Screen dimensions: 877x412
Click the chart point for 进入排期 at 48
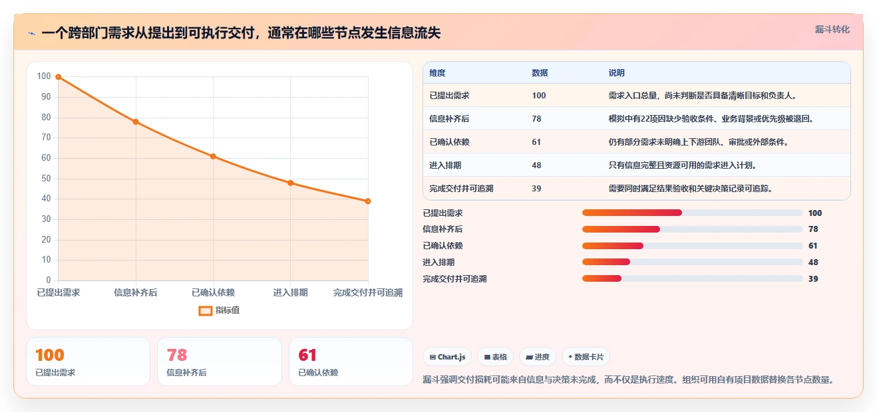tap(290, 183)
